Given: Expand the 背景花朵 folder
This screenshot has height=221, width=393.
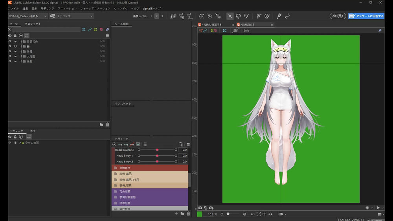Looking at the screenshot, I should click(21, 42).
